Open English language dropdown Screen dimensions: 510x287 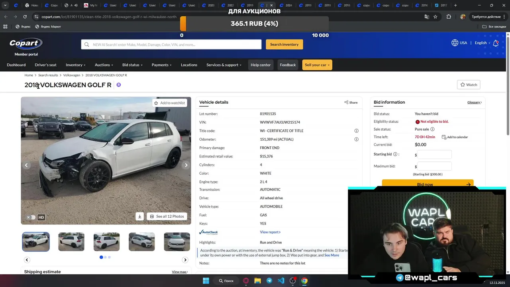coord(482,43)
